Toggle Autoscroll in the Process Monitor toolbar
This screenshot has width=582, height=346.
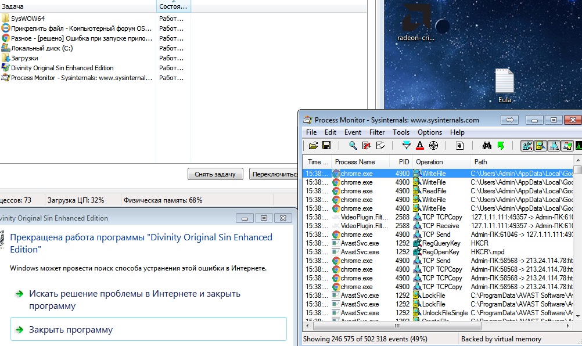point(366,145)
